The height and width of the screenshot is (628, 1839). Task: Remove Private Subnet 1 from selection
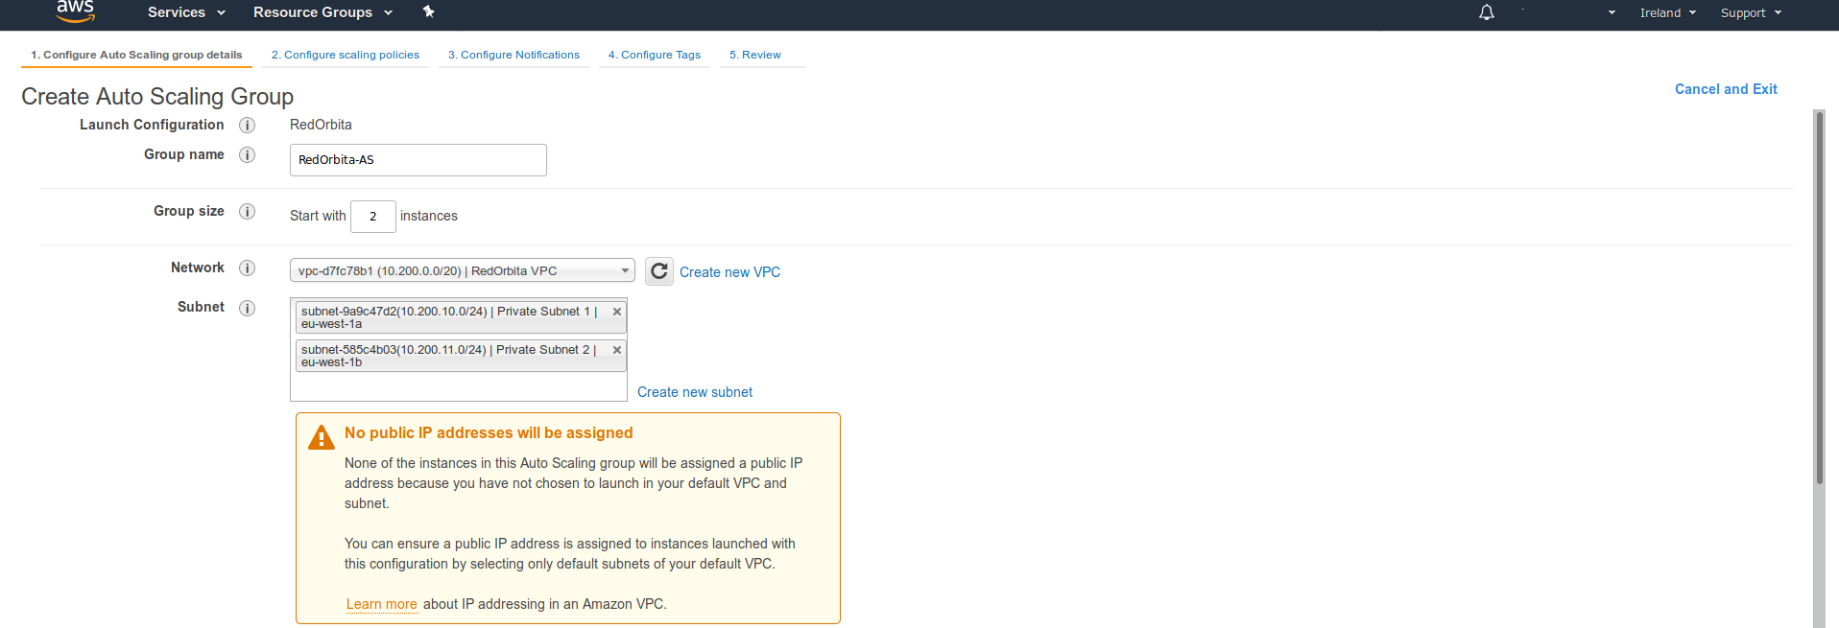(x=616, y=312)
